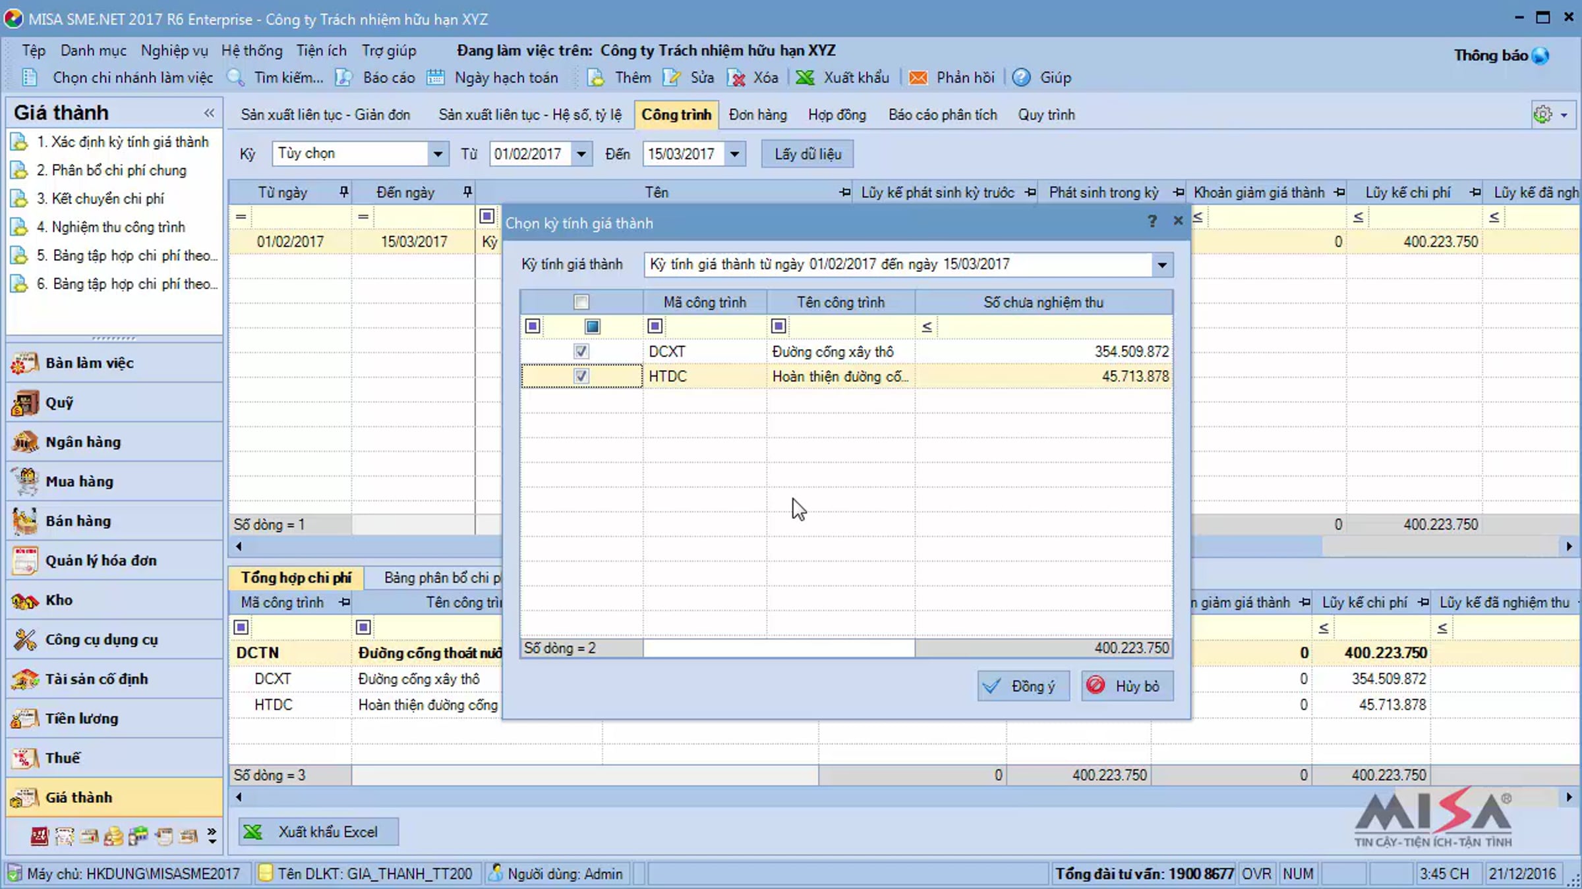
Task: Open the Tệp menu
Action: (34, 51)
